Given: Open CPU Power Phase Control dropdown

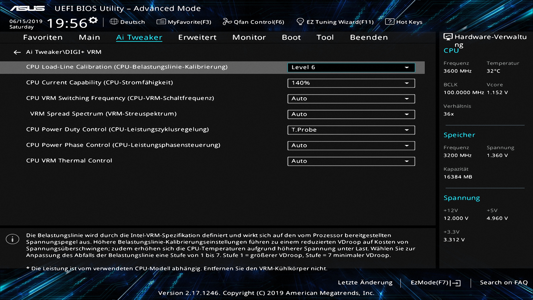Looking at the screenshot, I should pos(351,146).
